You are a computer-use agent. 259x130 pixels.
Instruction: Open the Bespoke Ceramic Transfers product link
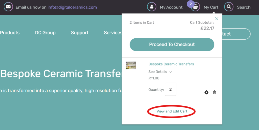point(171,64)
